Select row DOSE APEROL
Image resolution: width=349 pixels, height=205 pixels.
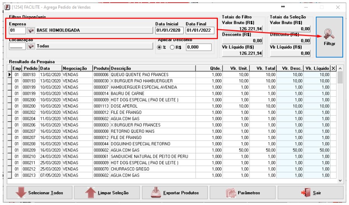pyautogui.click(x=172, y=106)
